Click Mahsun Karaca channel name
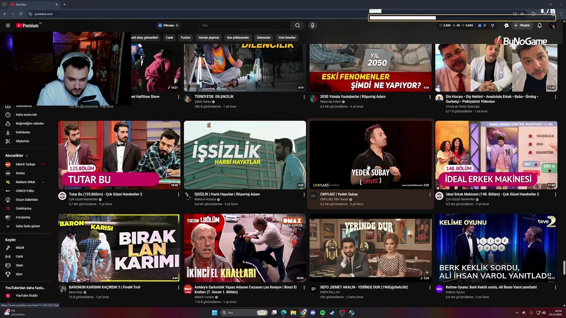 pyautogui.click(x=206, y=199)
